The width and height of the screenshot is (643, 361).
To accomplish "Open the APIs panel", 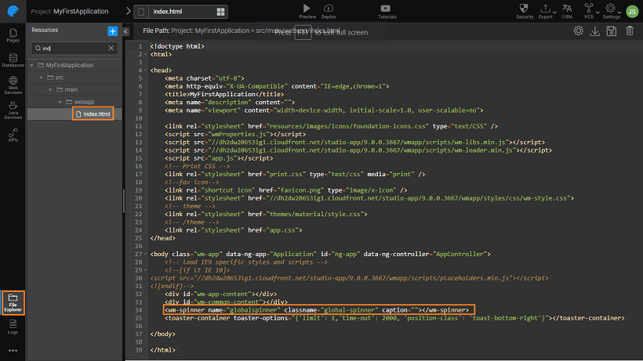I will [x=13, y=134].
